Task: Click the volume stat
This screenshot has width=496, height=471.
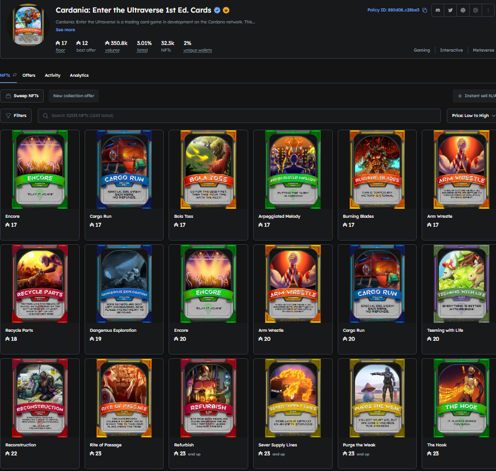Action: tap(116, 46)
